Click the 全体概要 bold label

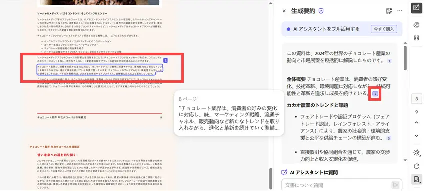(296, 79)
